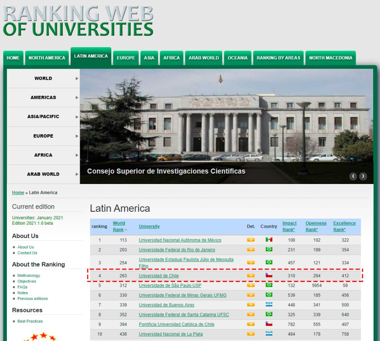This screenshot has height=341, width=380.
Task: Open the Det. badge for Universidad de Chile
Action: 251,276
